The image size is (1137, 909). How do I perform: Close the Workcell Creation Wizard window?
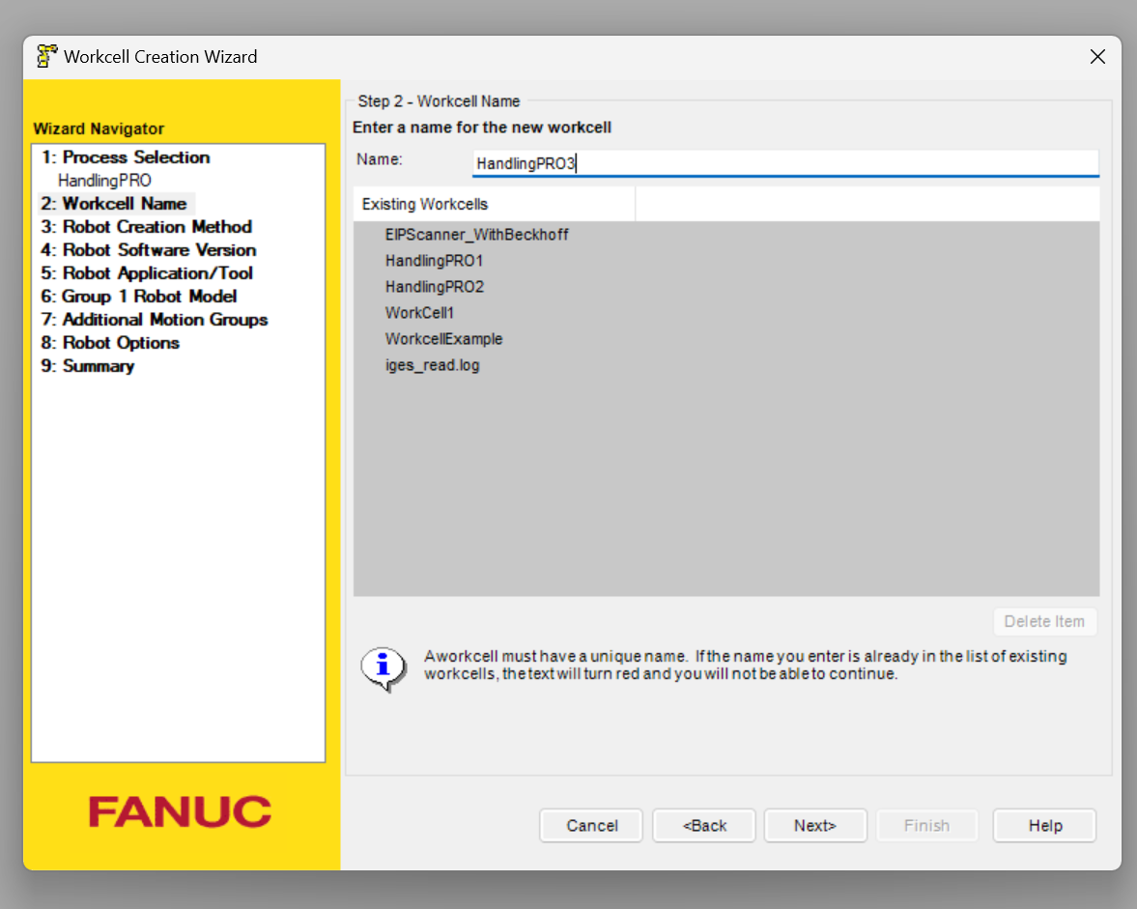tap(1097, 57)
